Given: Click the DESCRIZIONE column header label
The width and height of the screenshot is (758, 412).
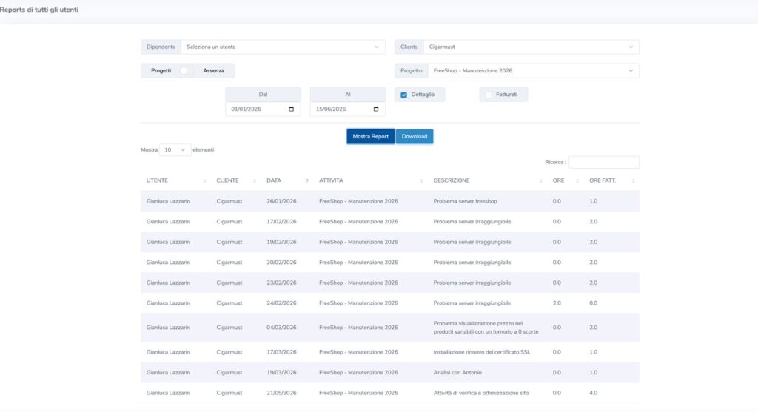Looking at the screenshot, I should click(x=452, y=180).
